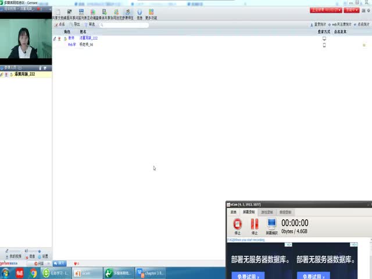Select the teacher row ending in _222
The image size is (372, 279).
pos(212,38)
